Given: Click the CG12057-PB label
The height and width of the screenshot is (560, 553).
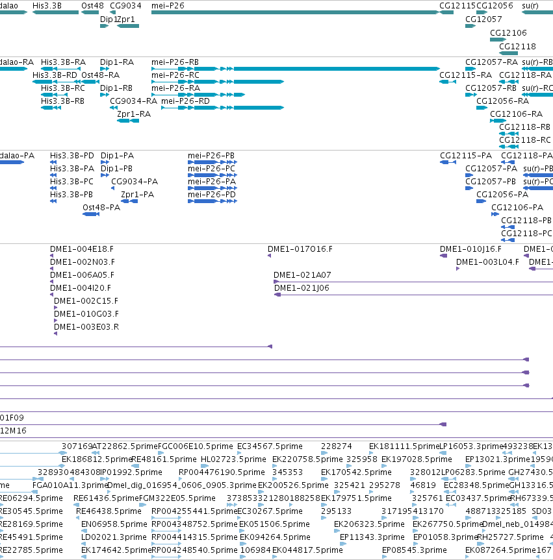Looking at the screenshot, I should [x=491, y=182].
